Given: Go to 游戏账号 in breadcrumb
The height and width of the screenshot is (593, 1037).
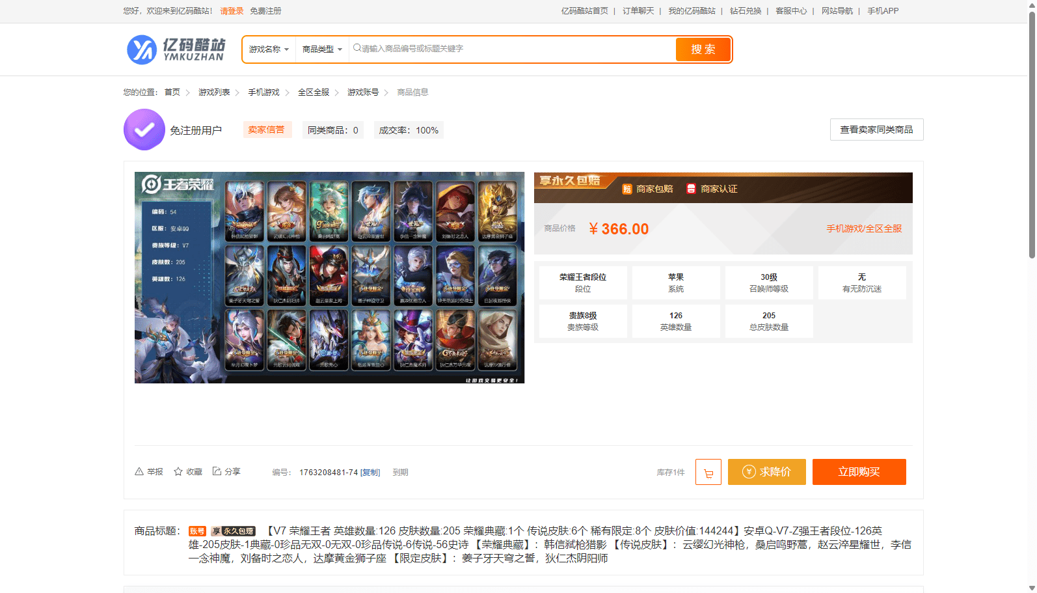Looking at the screenshot, I should [x=363, y=92].
